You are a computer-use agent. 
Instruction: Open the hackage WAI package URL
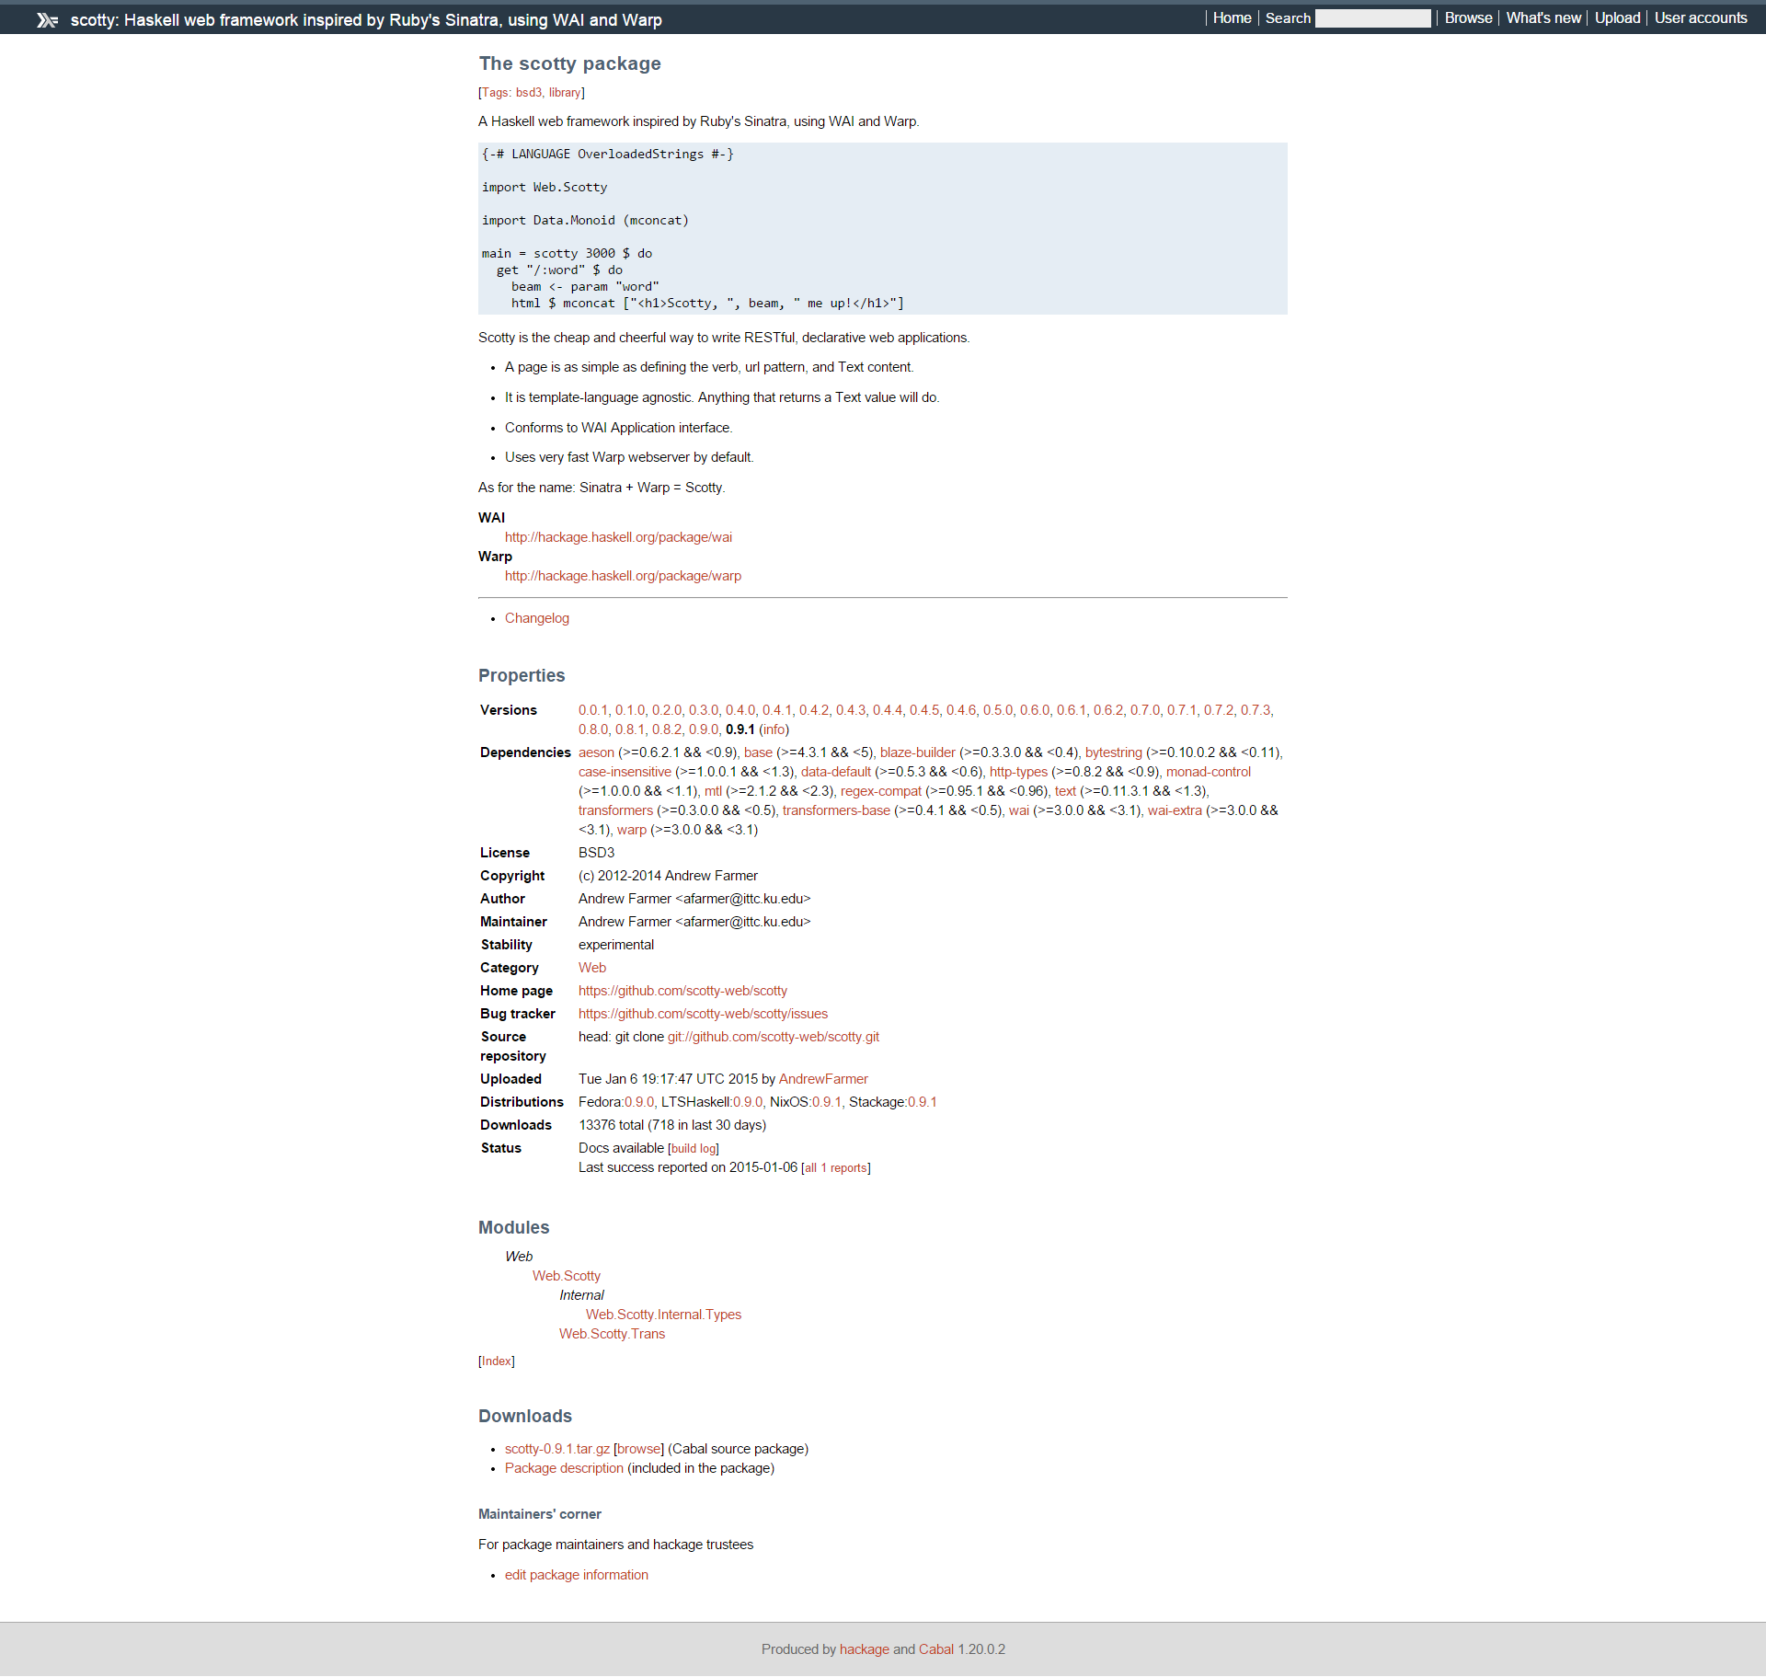click(x=618, y=537)
